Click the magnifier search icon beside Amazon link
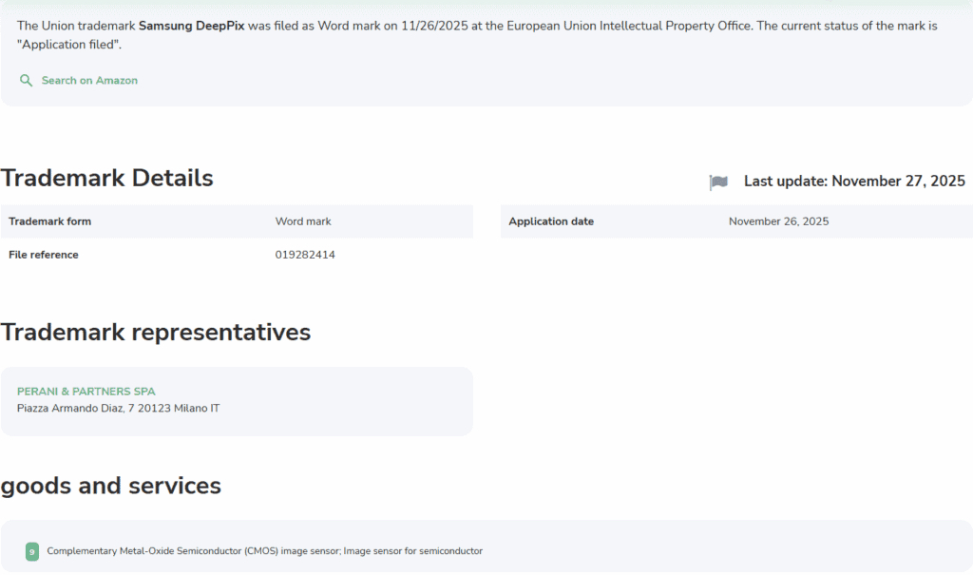Screen dimensions: 973x575 [x=25, y=81]
